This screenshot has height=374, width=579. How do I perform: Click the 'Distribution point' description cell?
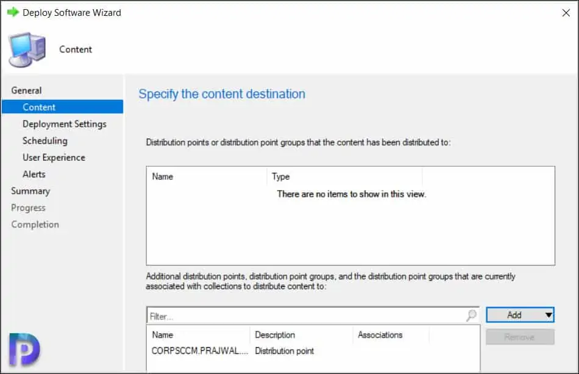(285, 351)
